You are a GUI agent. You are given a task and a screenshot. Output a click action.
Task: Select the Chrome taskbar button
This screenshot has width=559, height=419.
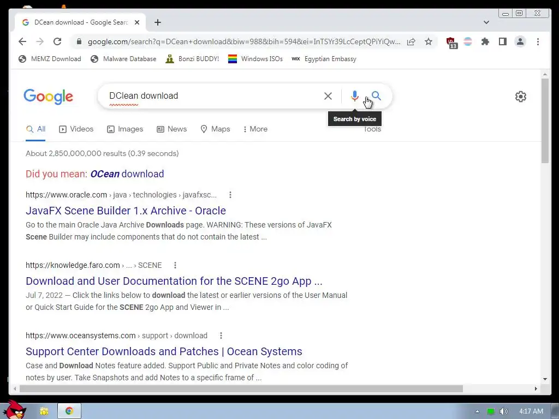tap(69, 411)
